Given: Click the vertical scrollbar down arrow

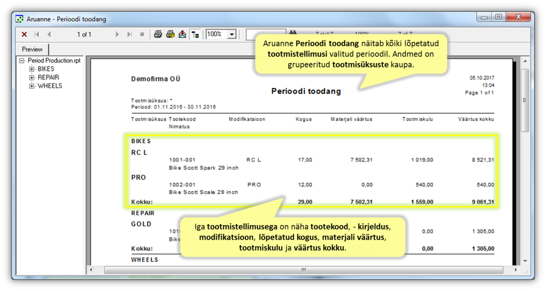Looking at the screenshot, I should 525,261.
